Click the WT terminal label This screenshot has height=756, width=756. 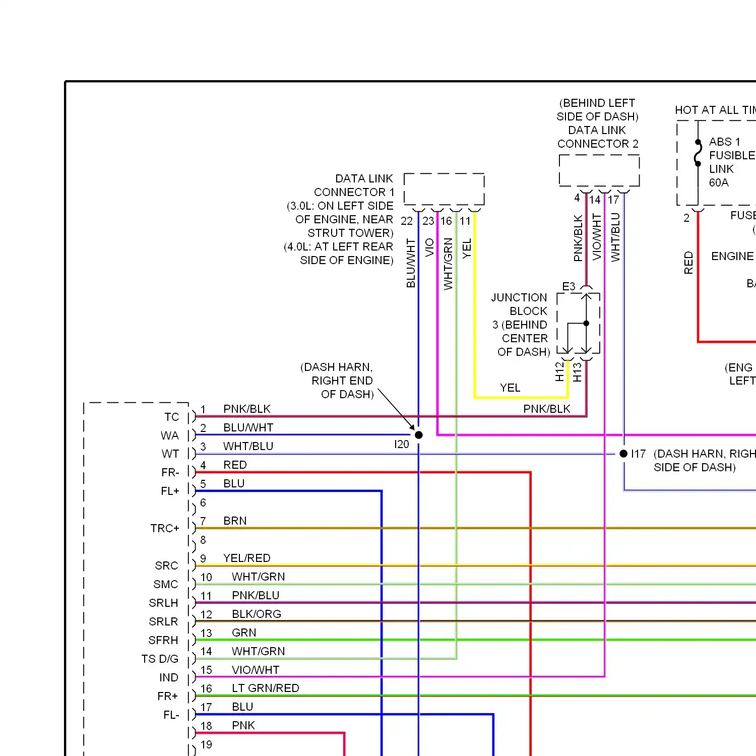pos(170,454)
